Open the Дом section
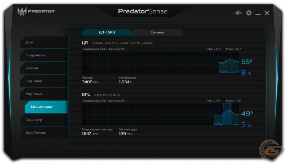286x164 pixels. [x=43, y=42]
